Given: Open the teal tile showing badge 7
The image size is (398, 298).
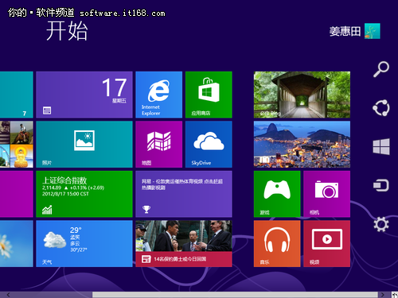Looking at the screenshot, I should click(x=17, y=95).
